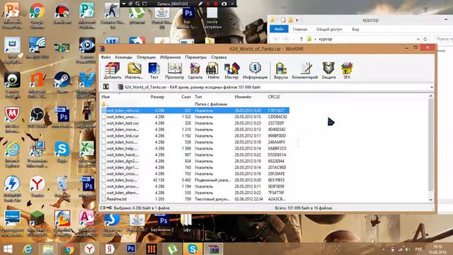Click the camera icon on recording toolbar

(x=224, y=4)
